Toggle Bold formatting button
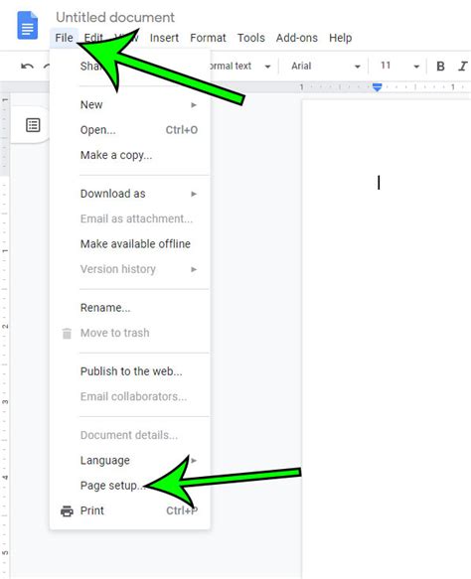471x579 pixels. tap(440, 67)
